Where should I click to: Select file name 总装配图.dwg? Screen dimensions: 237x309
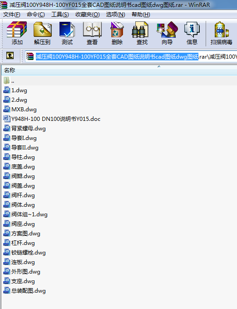[28, 291]
